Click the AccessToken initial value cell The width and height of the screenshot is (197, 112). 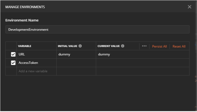[76, 63]
